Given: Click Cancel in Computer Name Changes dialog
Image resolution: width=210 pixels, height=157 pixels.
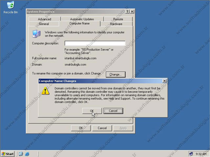Looking at the screenshot, I should point(113,111).
